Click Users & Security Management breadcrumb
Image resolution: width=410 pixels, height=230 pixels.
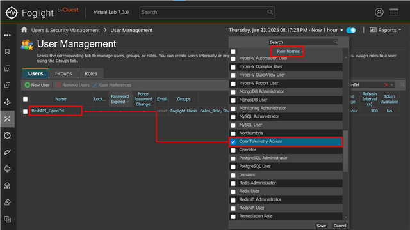click(65, 30)
